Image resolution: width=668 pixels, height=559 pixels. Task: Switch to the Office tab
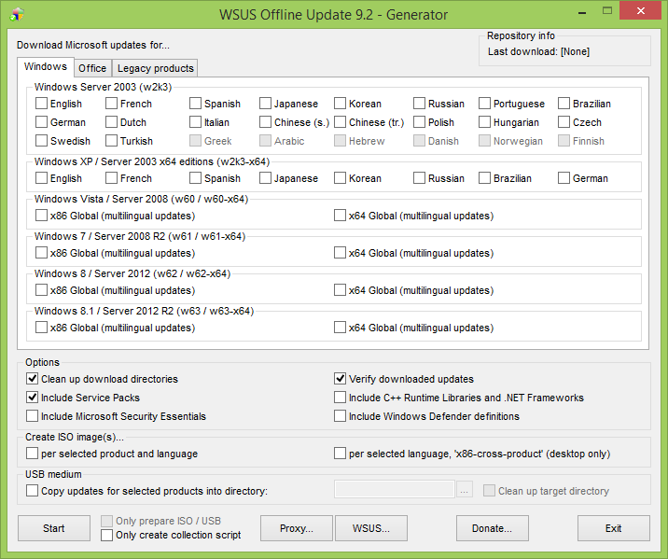click(92, 68)
